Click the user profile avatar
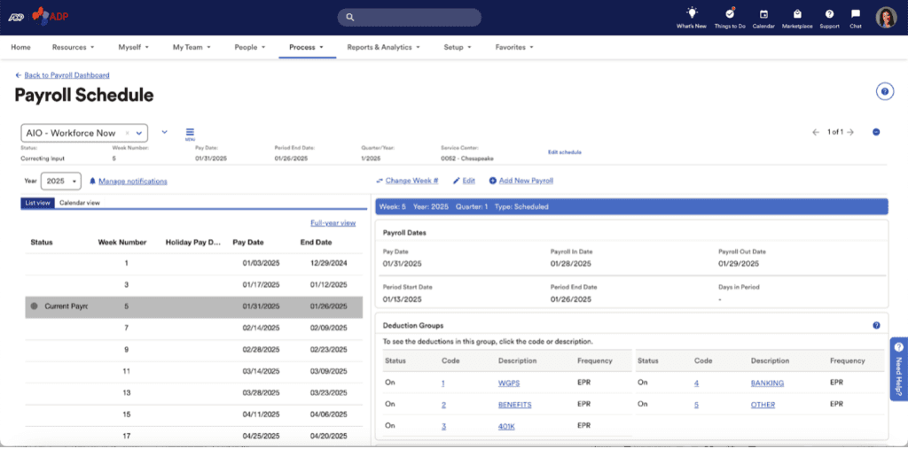Image resolution: width=908 pixels, height=449 pixels. 886,17
